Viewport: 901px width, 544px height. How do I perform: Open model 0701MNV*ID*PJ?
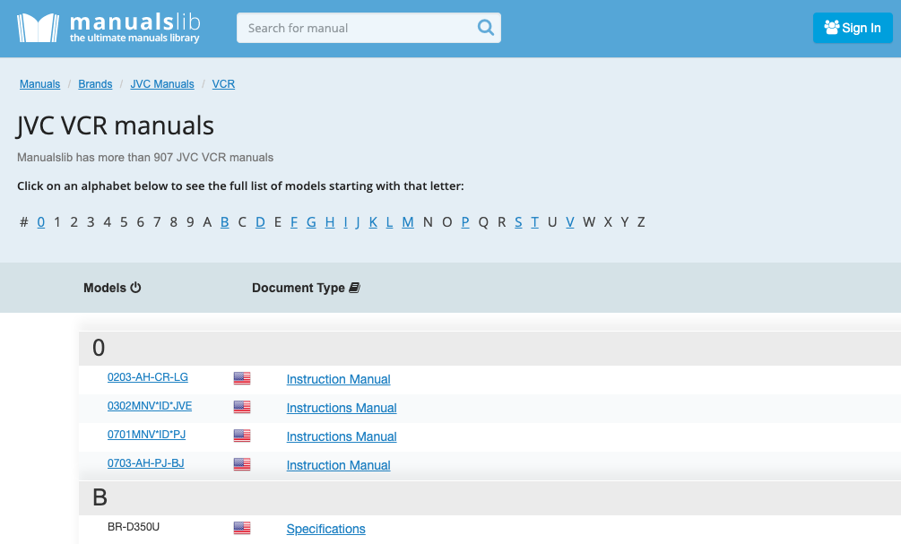click(146, 435)
